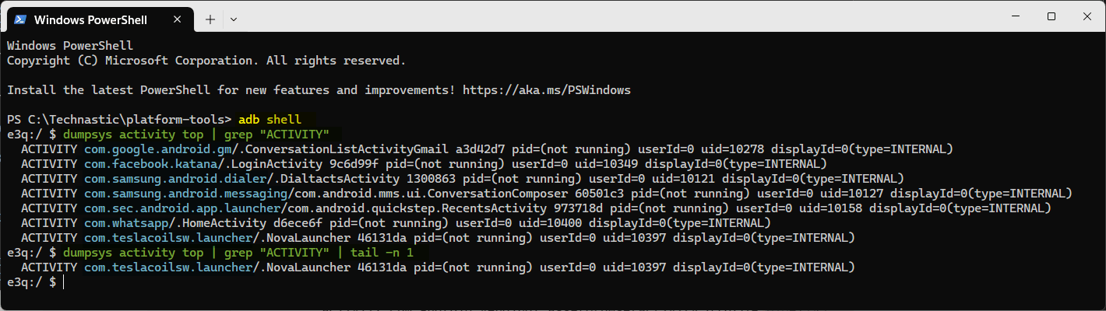Close the terminal window

click(1087, 16)
